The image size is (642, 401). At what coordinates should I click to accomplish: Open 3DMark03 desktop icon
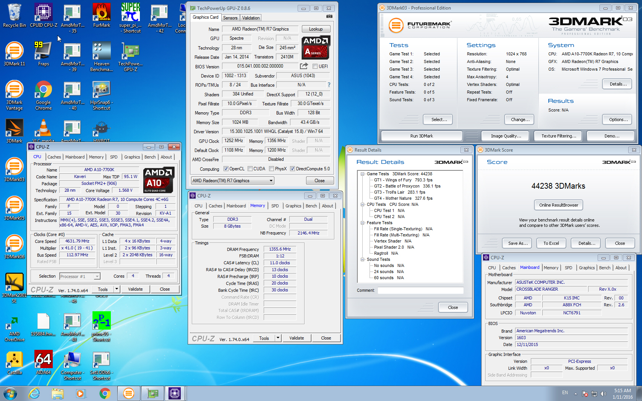click(14, 170)
